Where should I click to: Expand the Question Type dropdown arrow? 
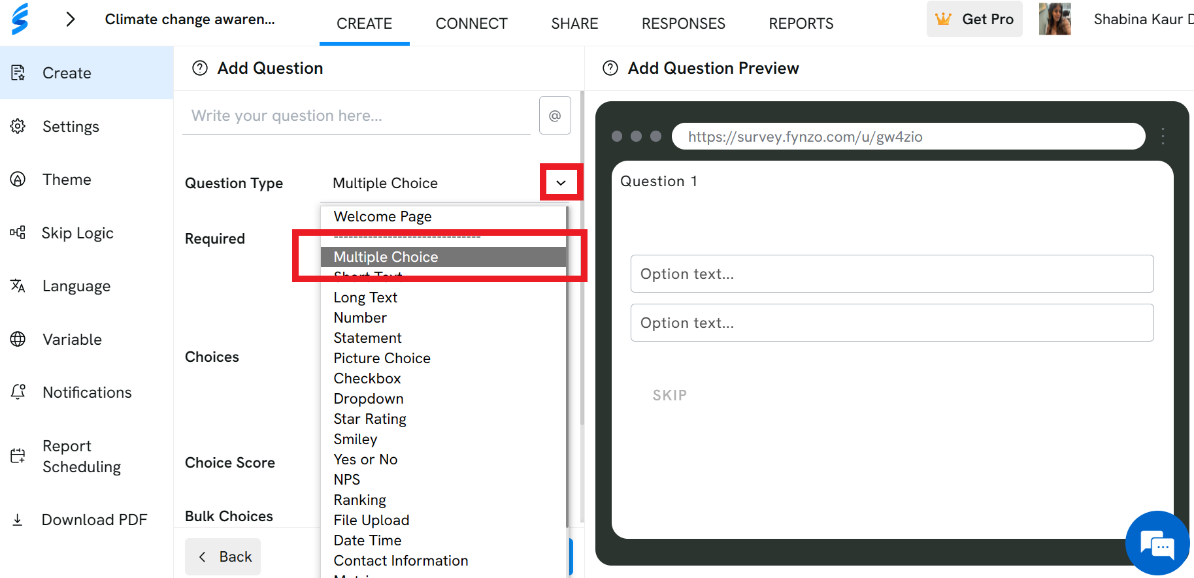(x=561, y=182)
